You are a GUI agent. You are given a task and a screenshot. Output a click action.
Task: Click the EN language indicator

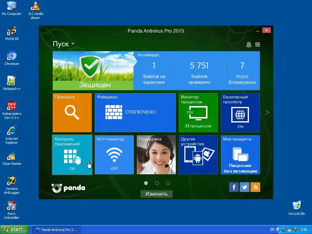[272, 230]
